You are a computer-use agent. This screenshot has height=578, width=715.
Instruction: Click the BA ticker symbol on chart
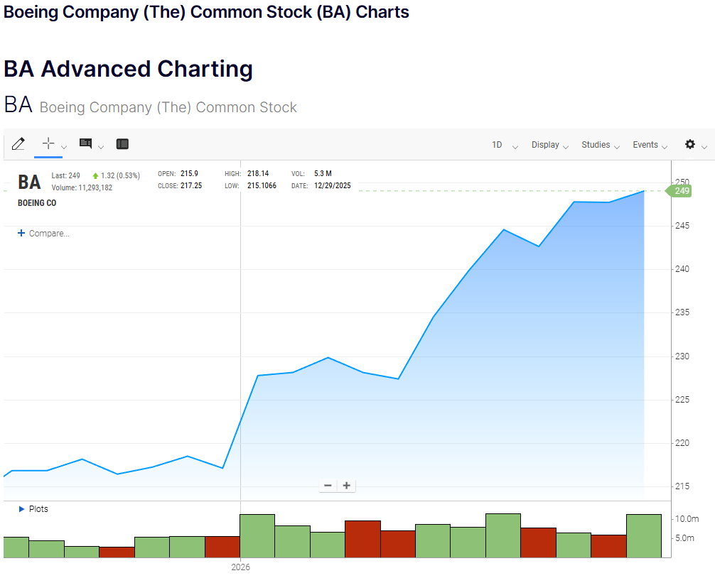click(29, 182)
